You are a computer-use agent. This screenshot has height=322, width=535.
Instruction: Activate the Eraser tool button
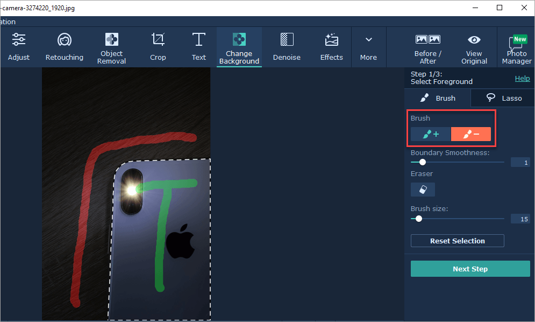[x=423, y=190]
